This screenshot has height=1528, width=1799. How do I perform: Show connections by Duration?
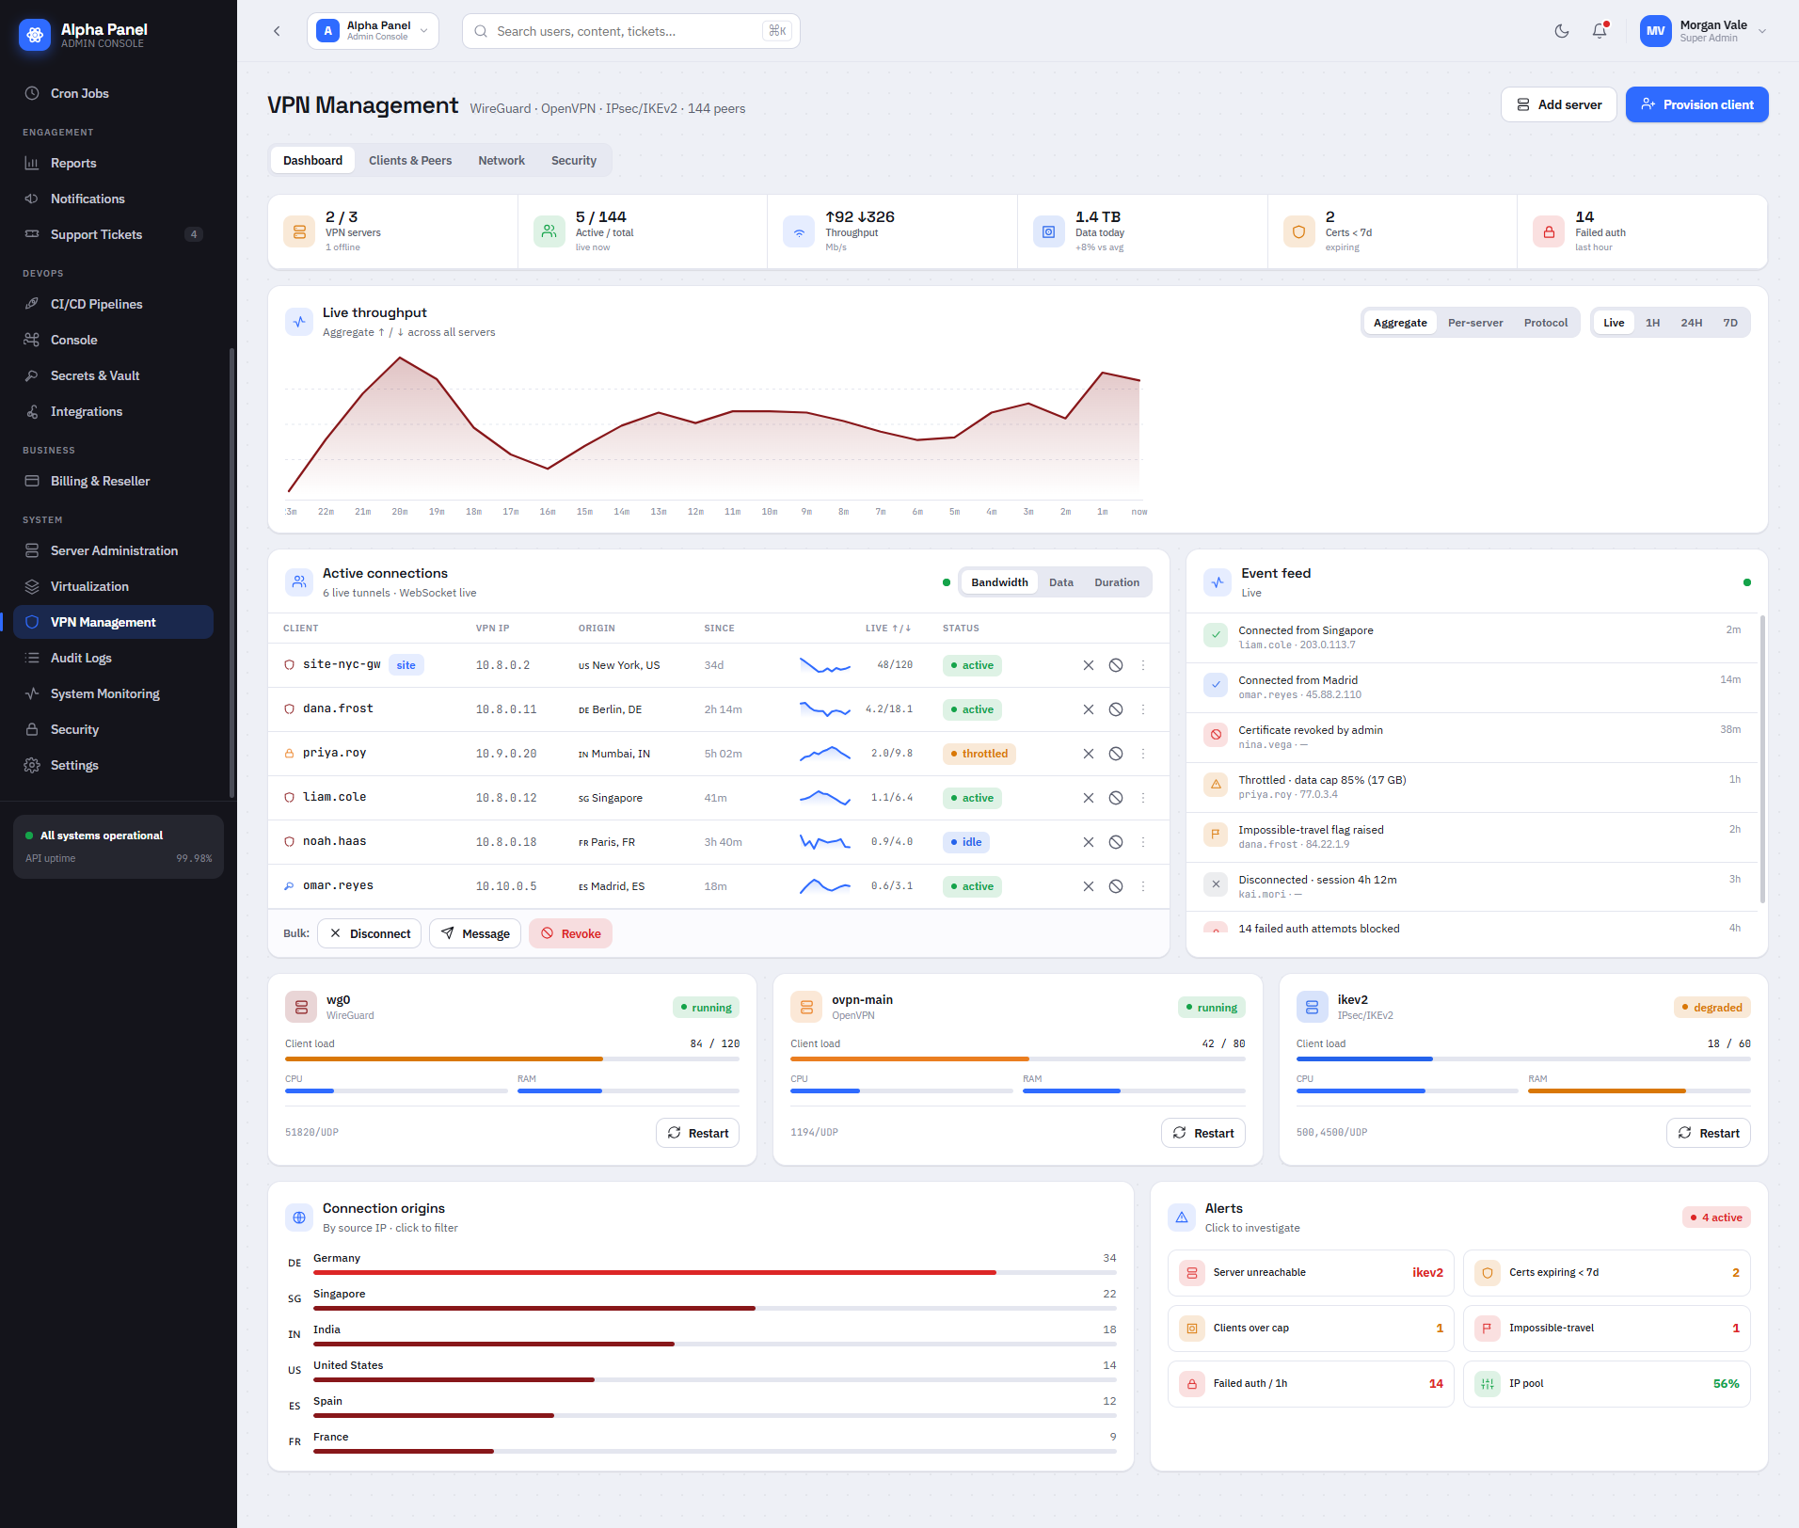pyautogui.click(x=1117, y=582)
